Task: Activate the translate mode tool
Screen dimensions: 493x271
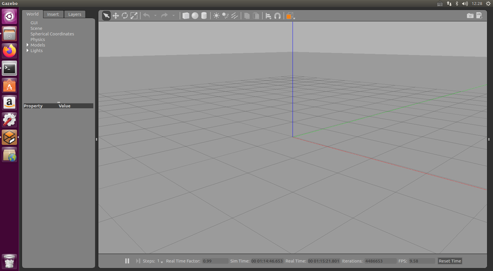Action: [x=116, y=16]
